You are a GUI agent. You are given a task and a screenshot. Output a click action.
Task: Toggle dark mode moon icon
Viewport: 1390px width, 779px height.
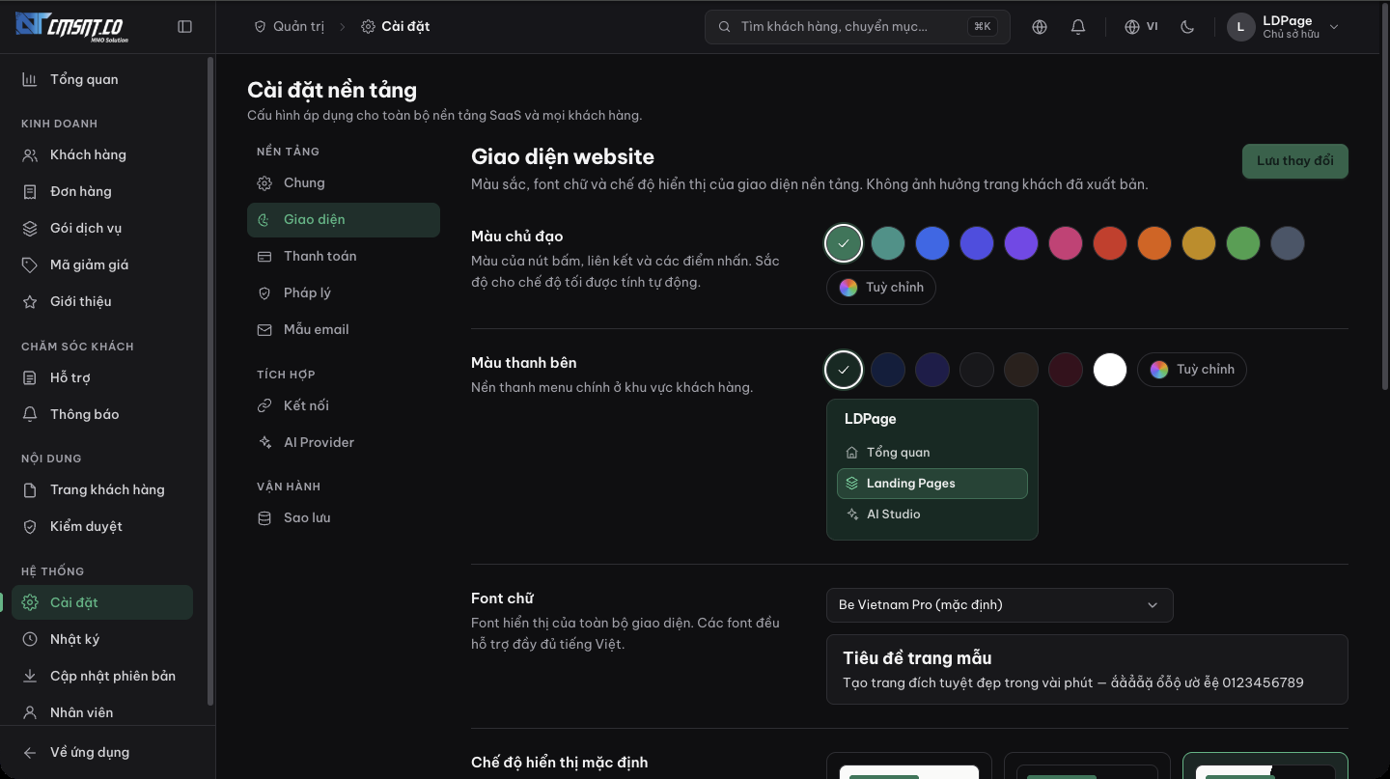pos(1187,27)
